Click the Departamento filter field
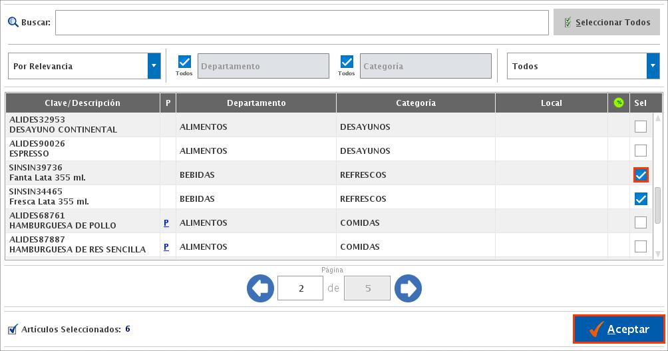Image resolution: width=668 pixels, height=351 pixels. [x=263, y=66]
